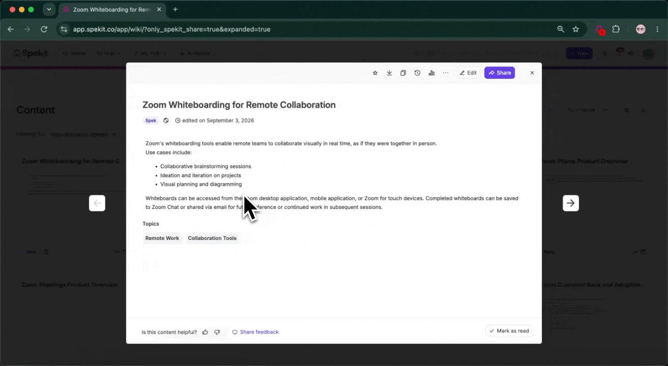
Task: Copy the Spek with the duplicate icon
Action: (x=403, y=73)
